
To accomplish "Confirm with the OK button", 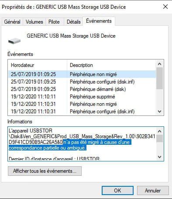I will click(117, 191).
